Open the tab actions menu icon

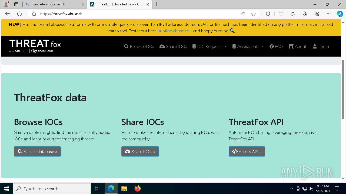click(x=16, y=4)
